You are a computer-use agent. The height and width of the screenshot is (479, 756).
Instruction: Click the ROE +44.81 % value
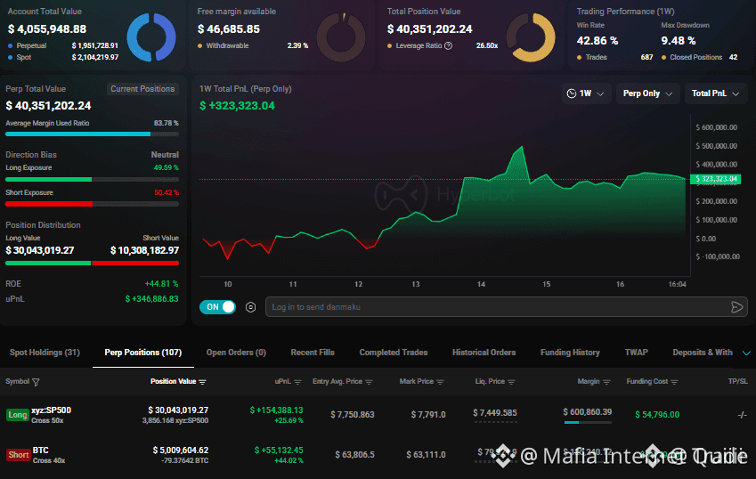point(161,284)
